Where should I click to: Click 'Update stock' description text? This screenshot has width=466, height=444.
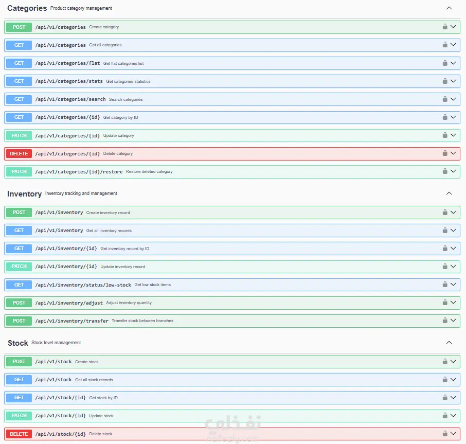coord(101,416)
